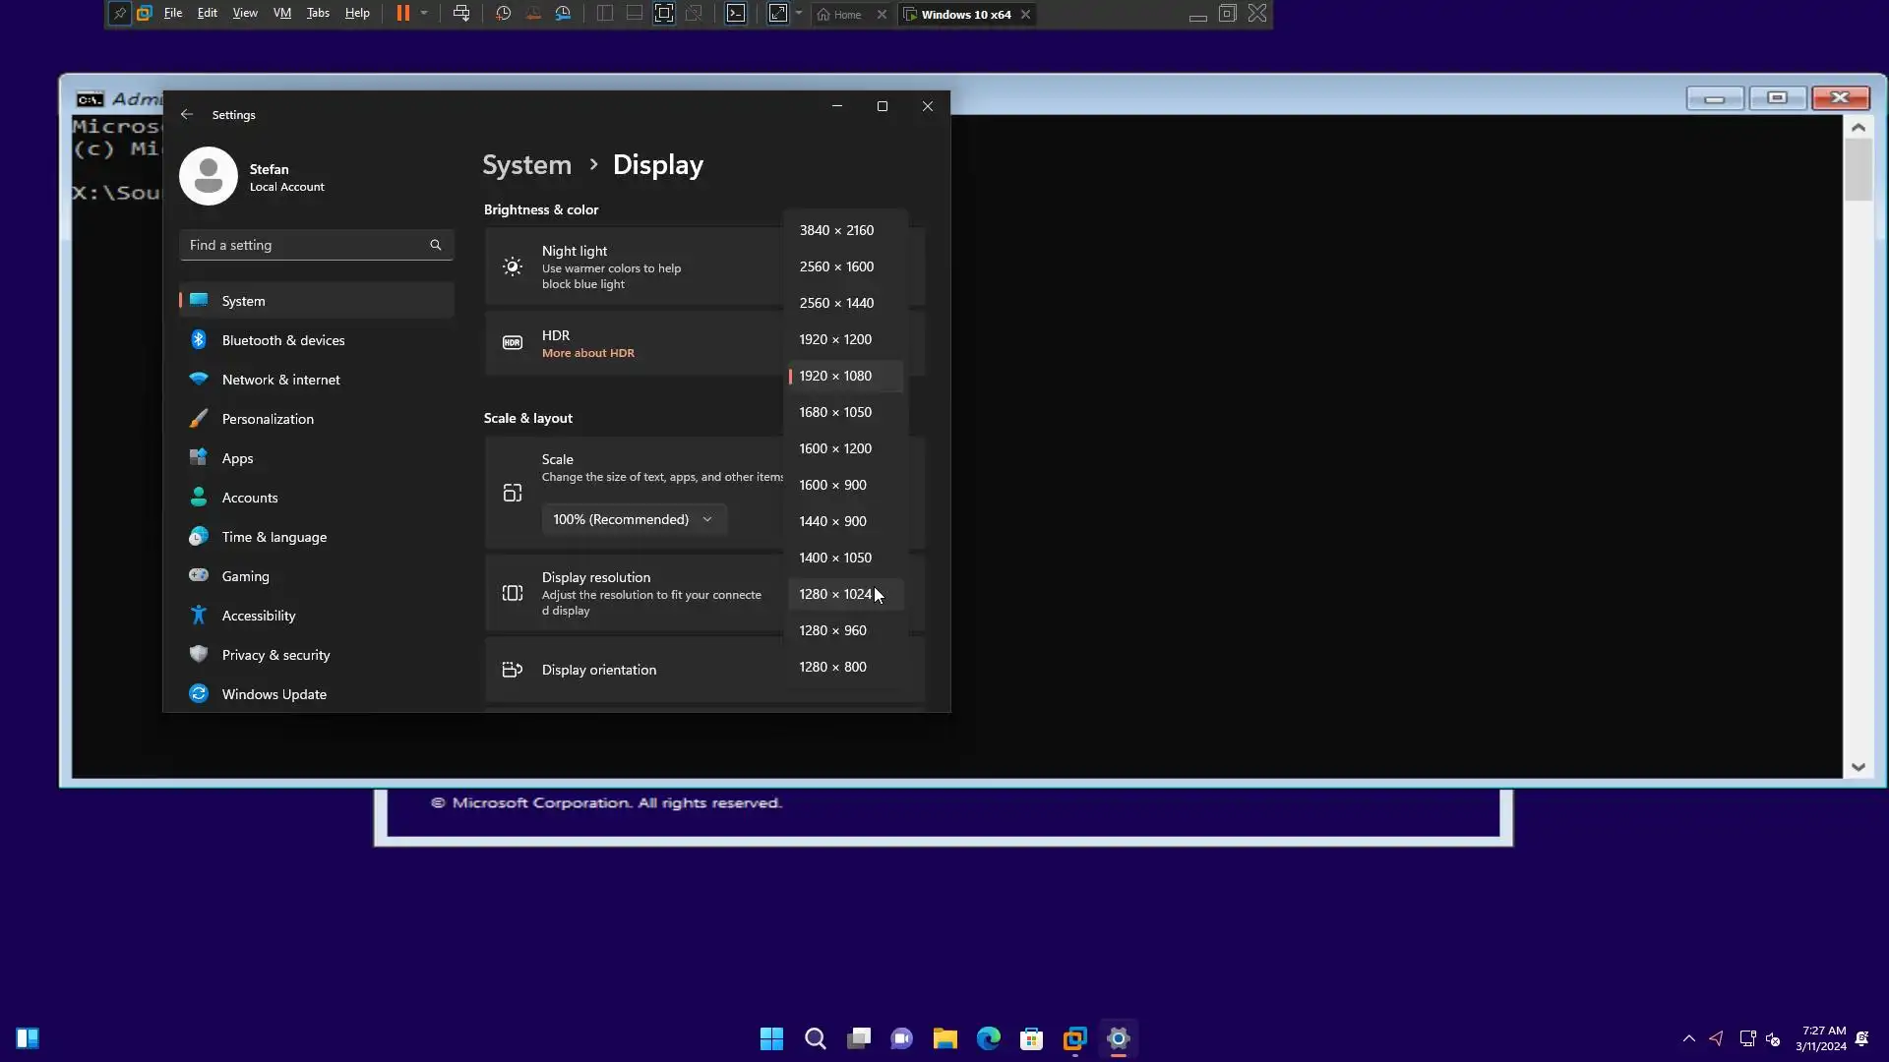Expand the Scale 100% dropdown

633,519
